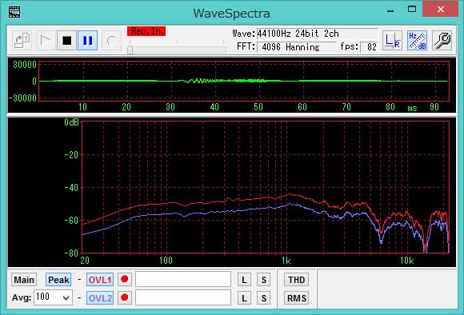Click the play button icon
Screen dimensions: 464x315
45,41
